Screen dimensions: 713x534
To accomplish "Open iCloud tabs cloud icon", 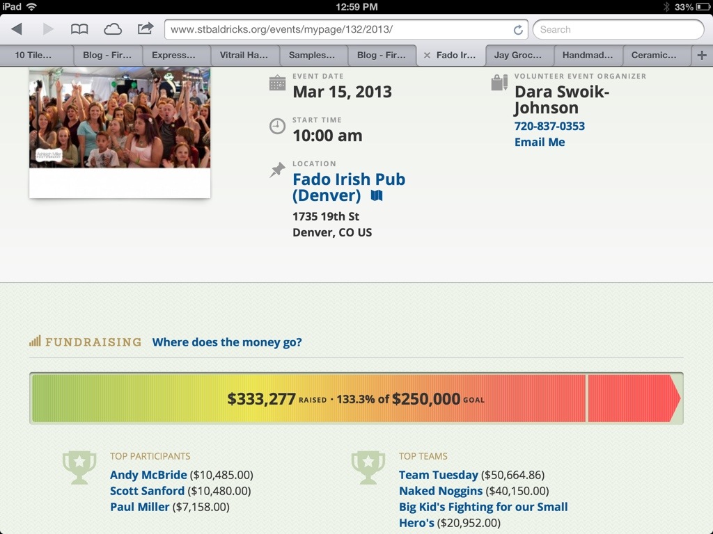I will (112, 29).
